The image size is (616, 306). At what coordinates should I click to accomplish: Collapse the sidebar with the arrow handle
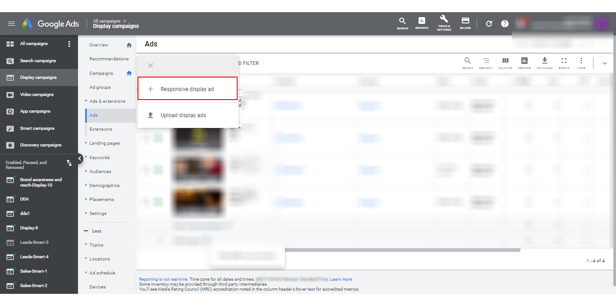(x=80, y=158)
